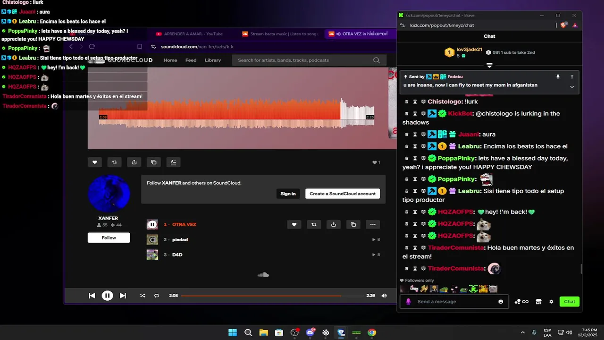
Task: Open Brave Shields icon in Kick window
Action: pos(564,25)
